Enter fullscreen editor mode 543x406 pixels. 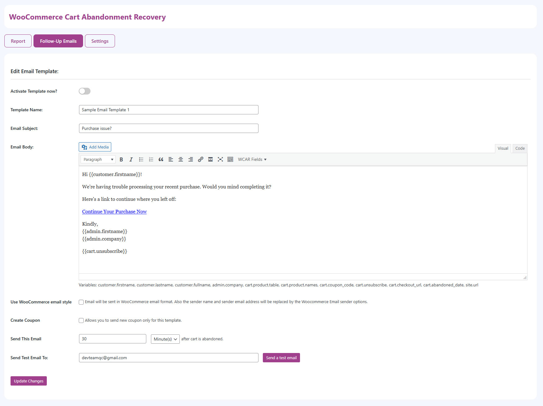[220, 159]
